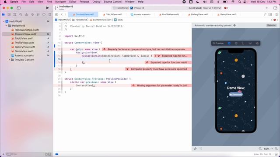This screenshot has width=280, height=157.
Task: Open the Report navigator icon
Action: coord(49,14)
